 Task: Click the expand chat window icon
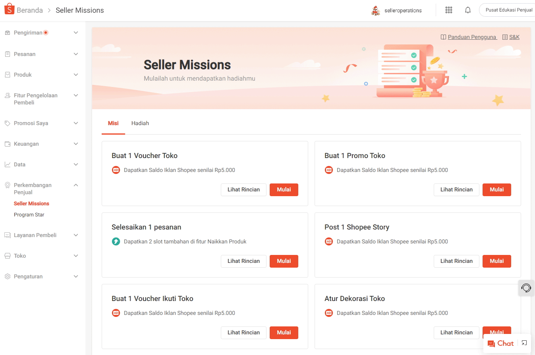coord(524,343)
